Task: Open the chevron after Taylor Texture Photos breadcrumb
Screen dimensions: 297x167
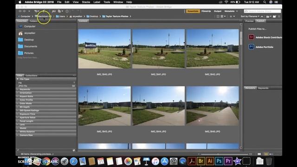Action: pos(130,17)
